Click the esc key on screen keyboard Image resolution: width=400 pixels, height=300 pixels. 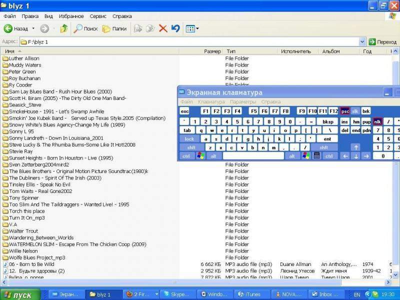(184, 111)
